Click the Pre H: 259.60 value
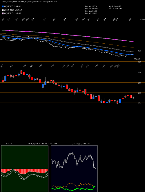Viewport: 145px width, 192px height. (91, 9)
